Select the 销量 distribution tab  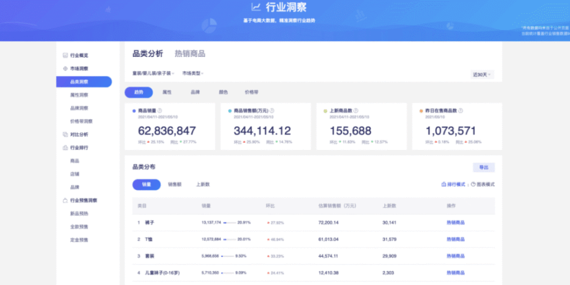click(146, 185)
